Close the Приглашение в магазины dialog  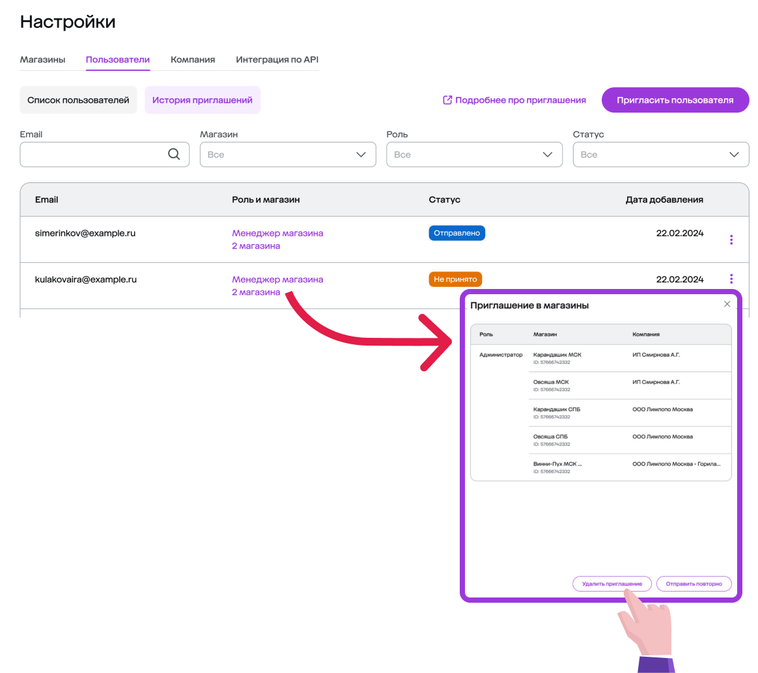(x=727, y=304)
